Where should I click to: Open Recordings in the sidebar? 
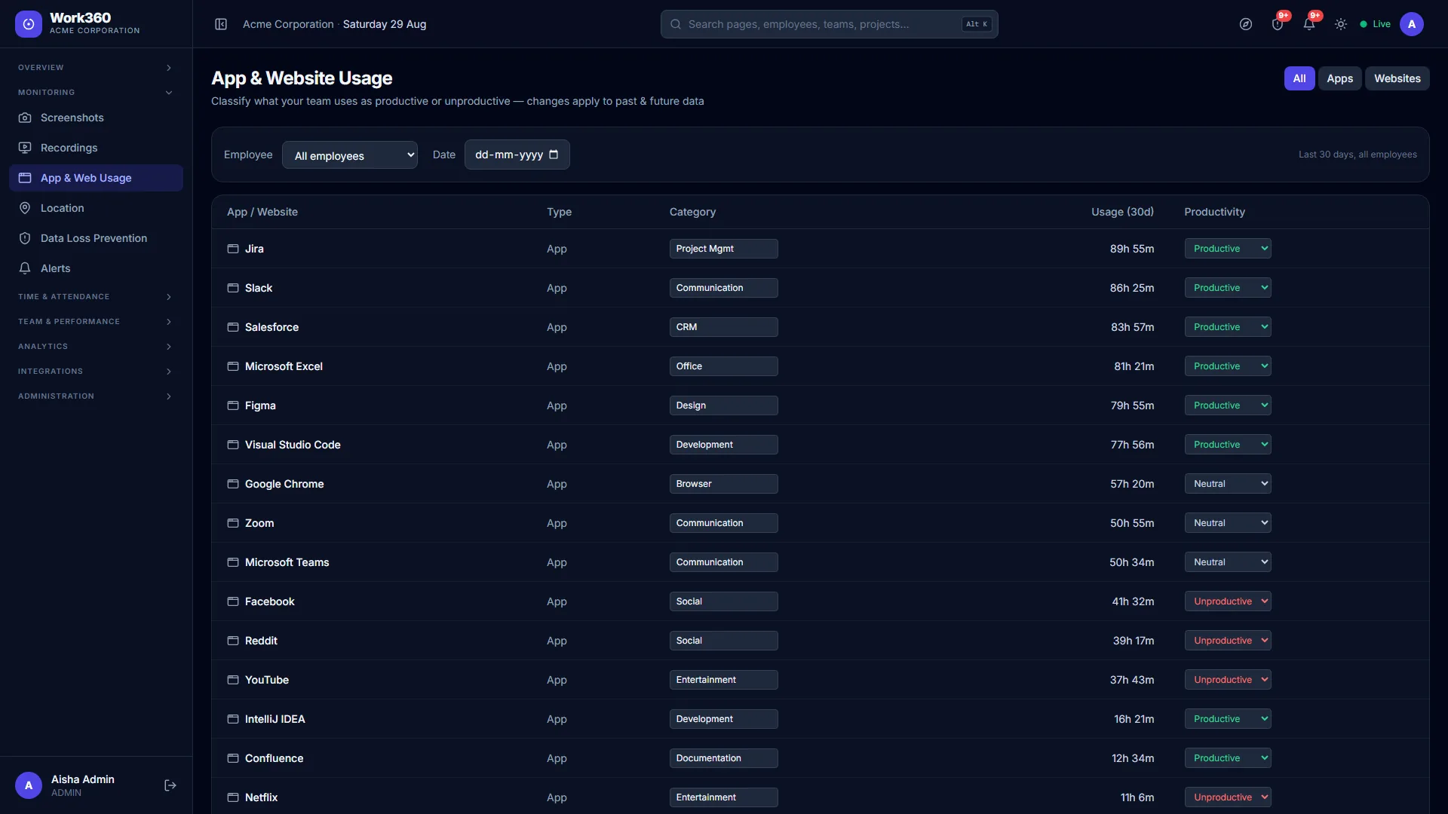click(x=96, y=148)
